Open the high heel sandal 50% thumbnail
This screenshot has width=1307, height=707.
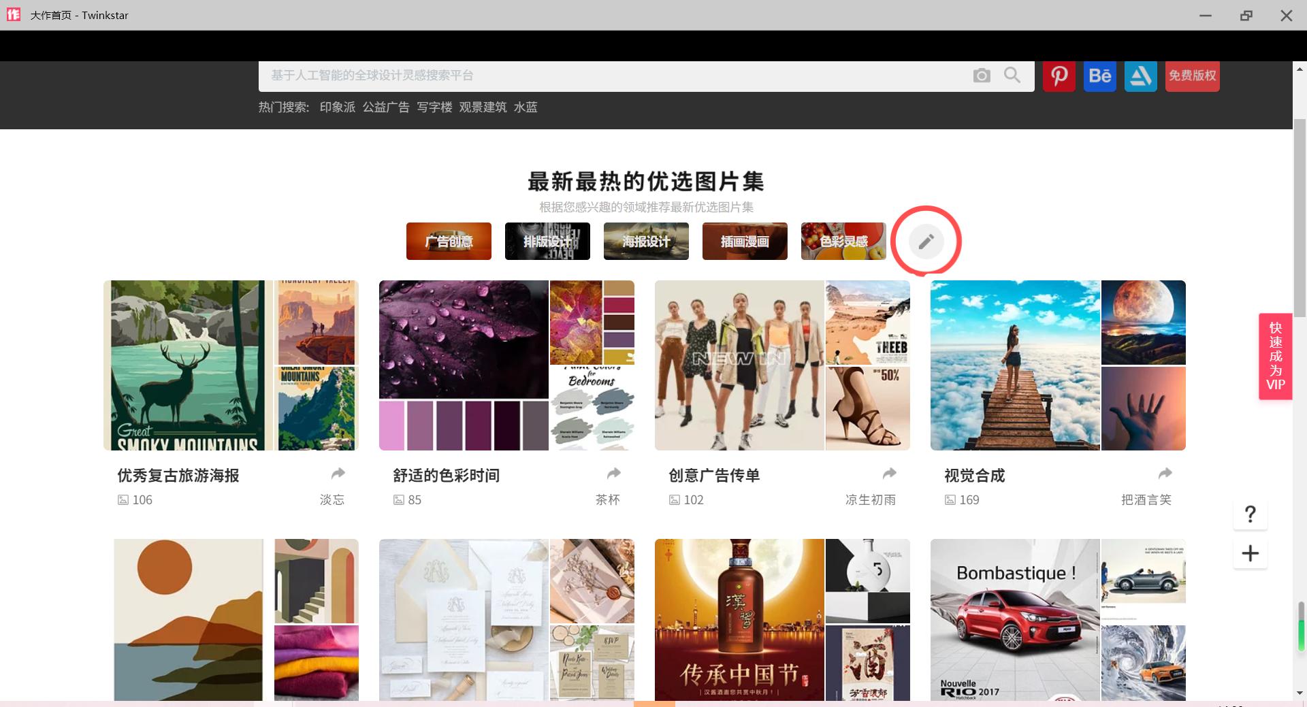click(868, 408)
